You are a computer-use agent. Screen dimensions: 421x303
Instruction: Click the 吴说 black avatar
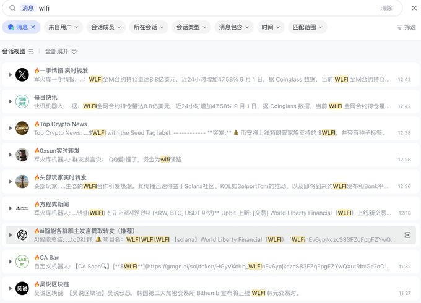pos(22,288)
